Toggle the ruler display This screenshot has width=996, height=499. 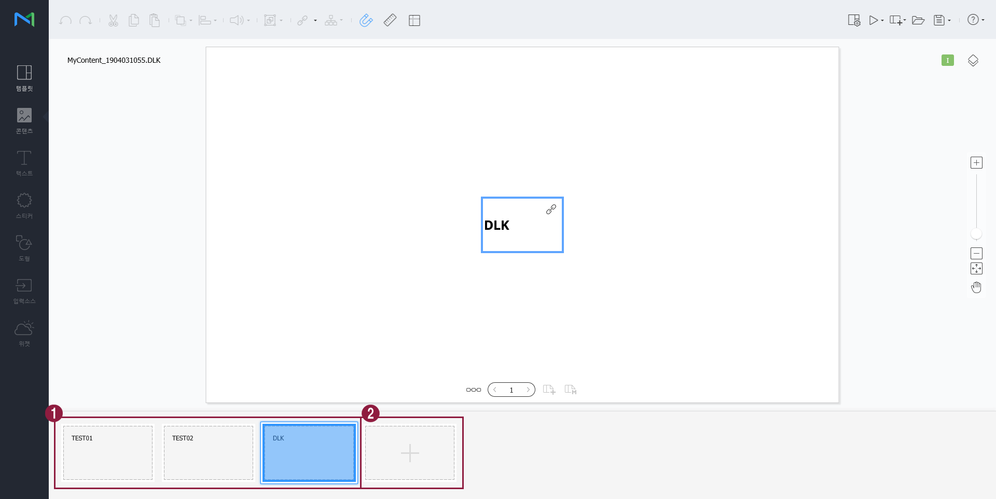pyautogui.click(x=390, y=21)
